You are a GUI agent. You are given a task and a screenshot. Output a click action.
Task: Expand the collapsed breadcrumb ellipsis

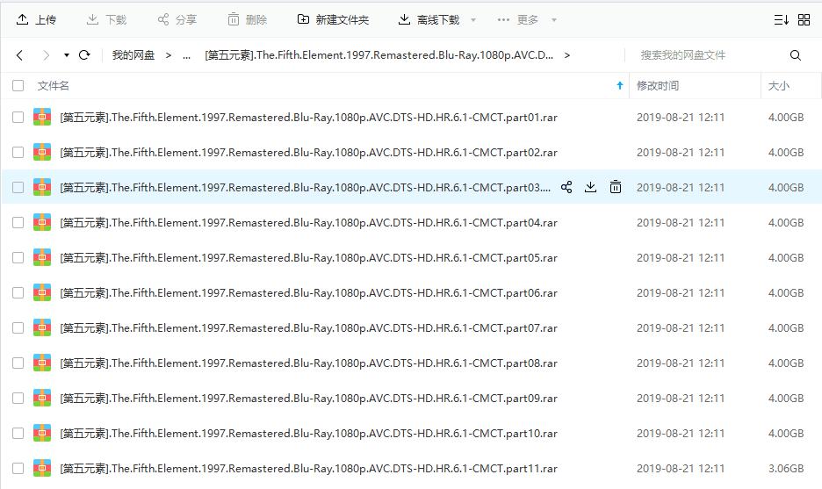pos(187,55)
